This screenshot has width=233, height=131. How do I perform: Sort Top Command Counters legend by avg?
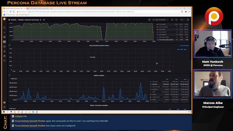[185, 49]
